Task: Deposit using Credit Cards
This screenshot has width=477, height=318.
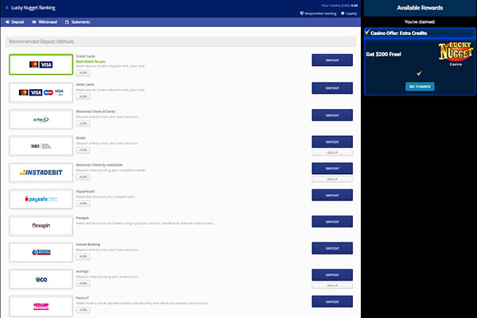Action: click(x=332, y=60)
